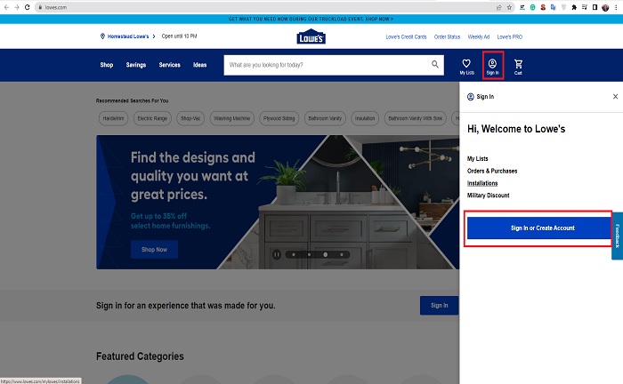Open the Savings menu

pyautogui.click(x=136, y=65)
